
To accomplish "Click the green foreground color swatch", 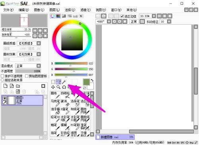I will tap(86, 82).
